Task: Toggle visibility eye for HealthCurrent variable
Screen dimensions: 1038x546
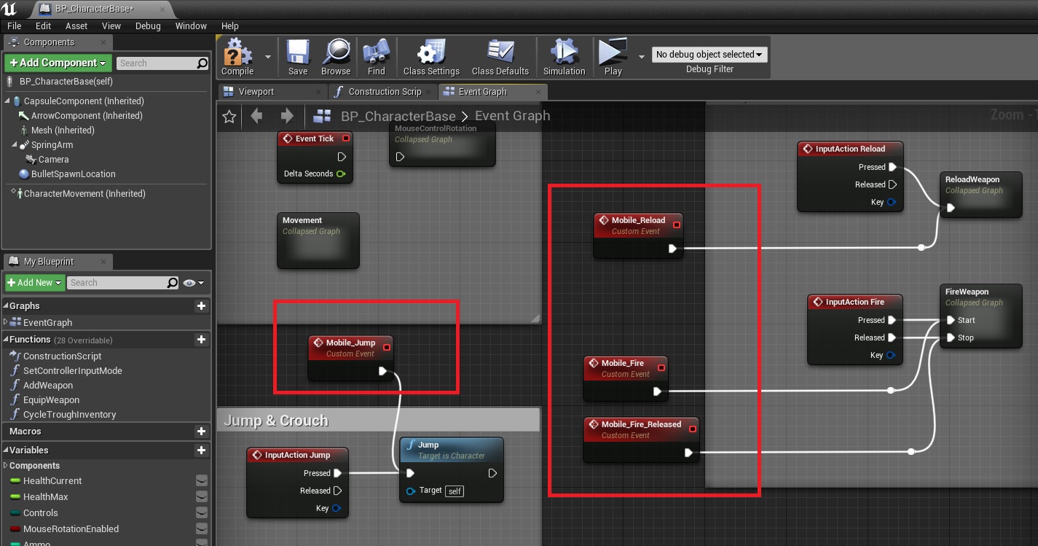Action: point(202,480)
